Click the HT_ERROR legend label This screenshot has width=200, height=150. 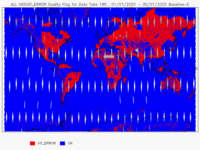coord(47,143)
